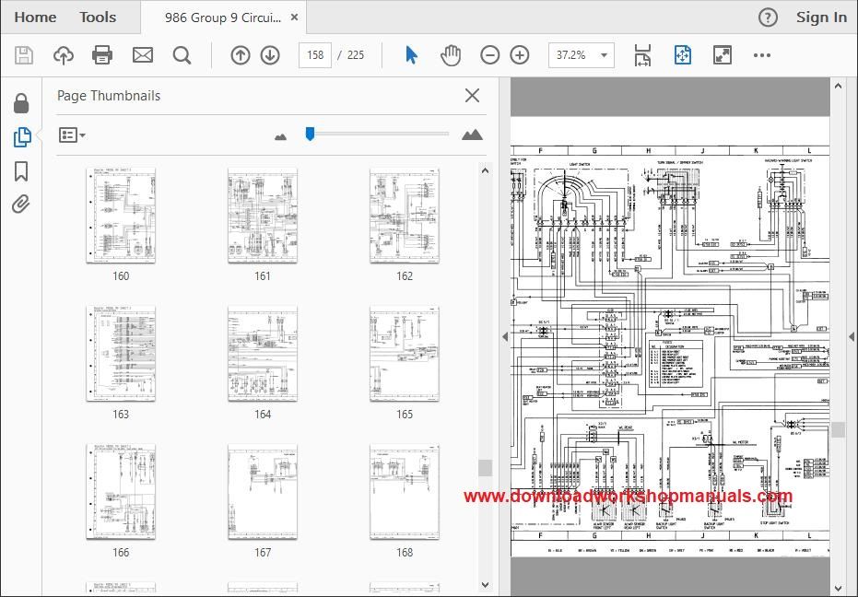Click document view scroll down arrow
This screenshot has height=597, width=858.
pyautogui.click(x=838, y=589)
